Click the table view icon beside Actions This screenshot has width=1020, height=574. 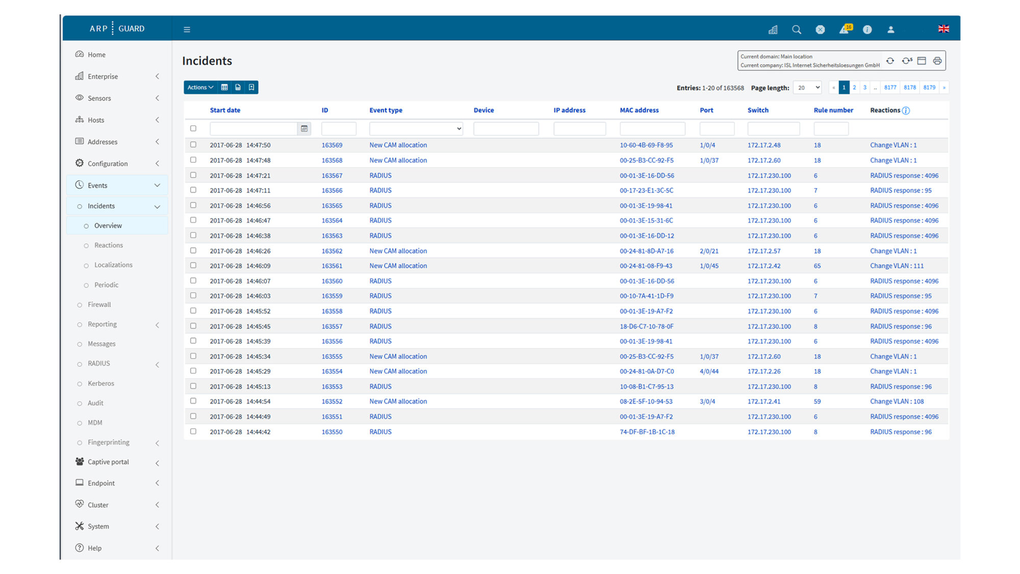(x=224, y=87)
